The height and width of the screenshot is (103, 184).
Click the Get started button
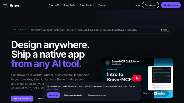coord(150,5)
